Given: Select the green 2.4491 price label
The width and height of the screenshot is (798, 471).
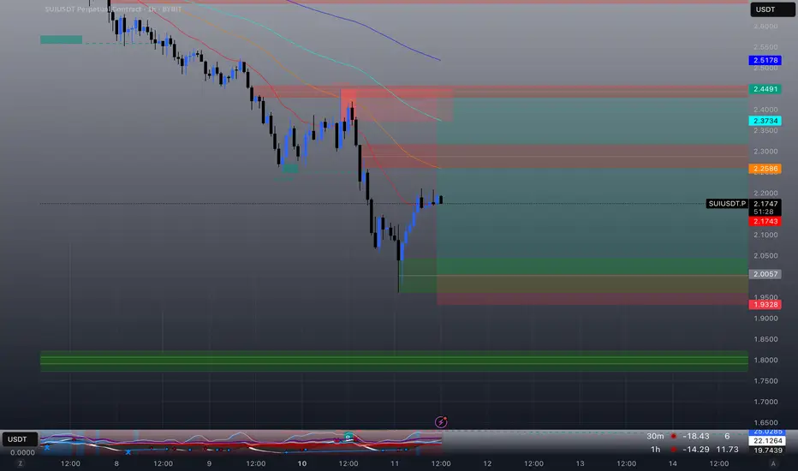Looking at the screenshot, I should (765, 89).
